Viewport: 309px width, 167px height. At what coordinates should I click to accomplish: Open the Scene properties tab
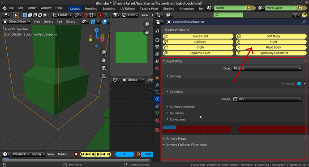(157, 61)
